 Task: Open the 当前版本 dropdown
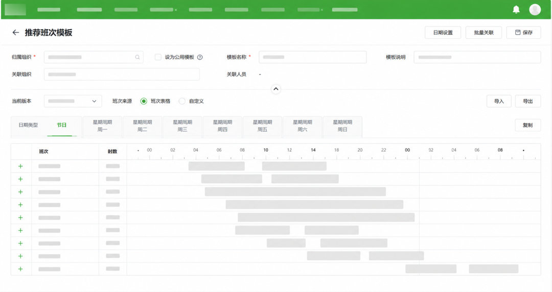tap(73, 101)
